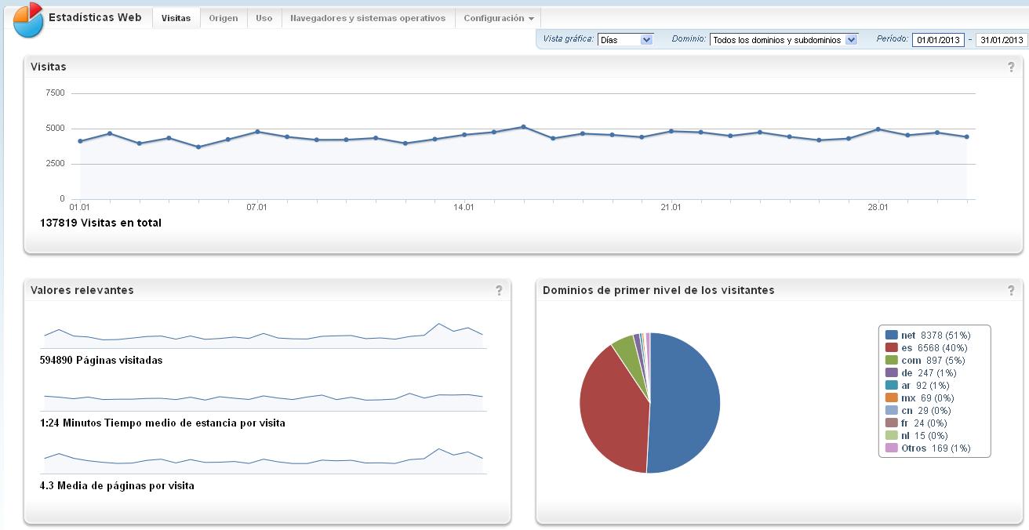This screenshot has height=530, width=1029.
Task: Go to the Visitas tab
Action: [x=176, y=18]
